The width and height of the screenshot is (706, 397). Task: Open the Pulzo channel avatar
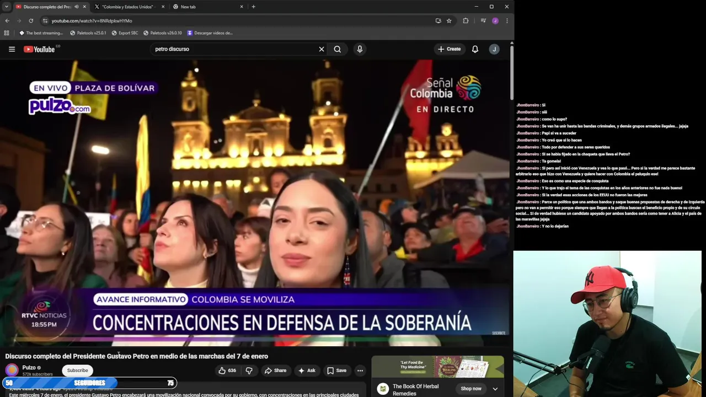(12, 370)
